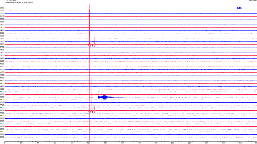Click the 26m axis tick label
The height and width of the screenshot is (144, 257).
[223, 143]
